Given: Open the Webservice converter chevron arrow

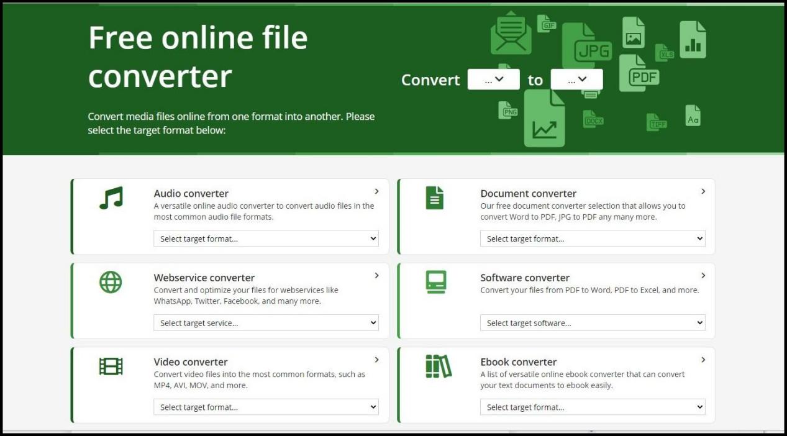Looking at the screenshot, I should coord(376,275).
